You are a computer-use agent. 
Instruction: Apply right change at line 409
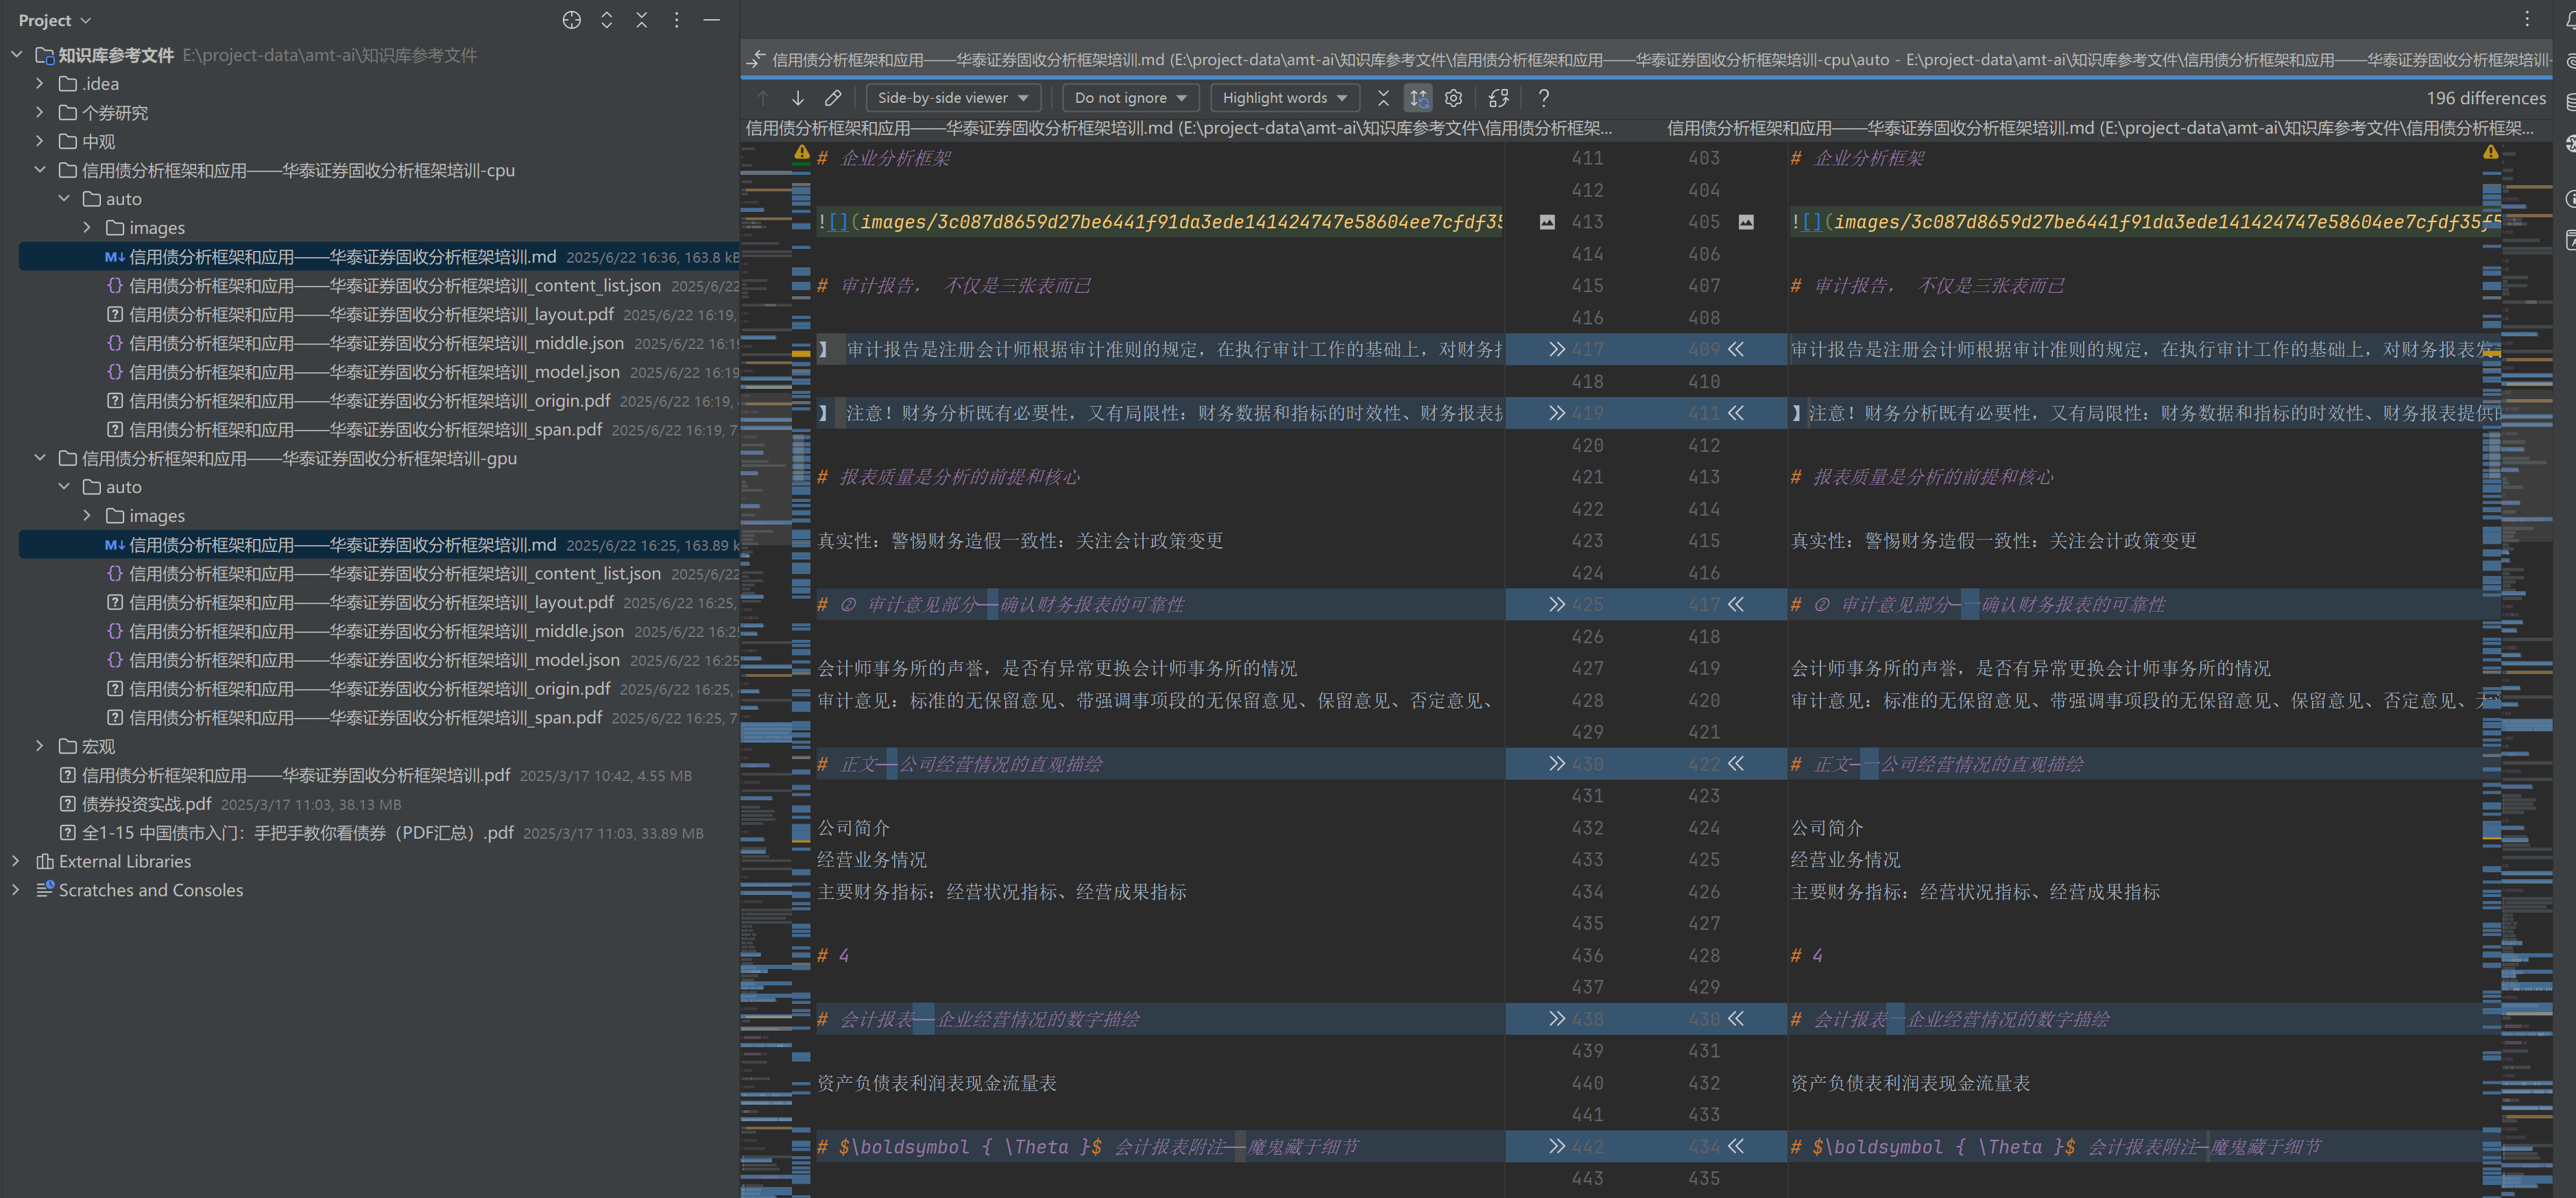pos(1736,349)
